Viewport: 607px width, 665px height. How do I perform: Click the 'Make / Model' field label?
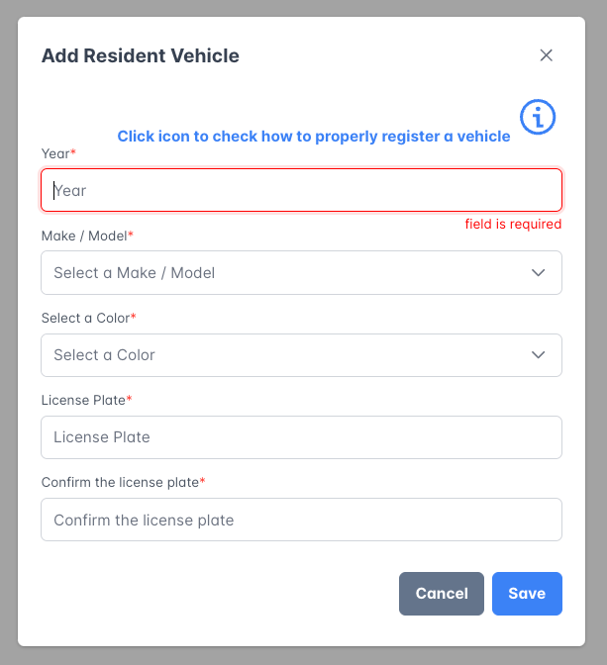[x=84, y=236]
